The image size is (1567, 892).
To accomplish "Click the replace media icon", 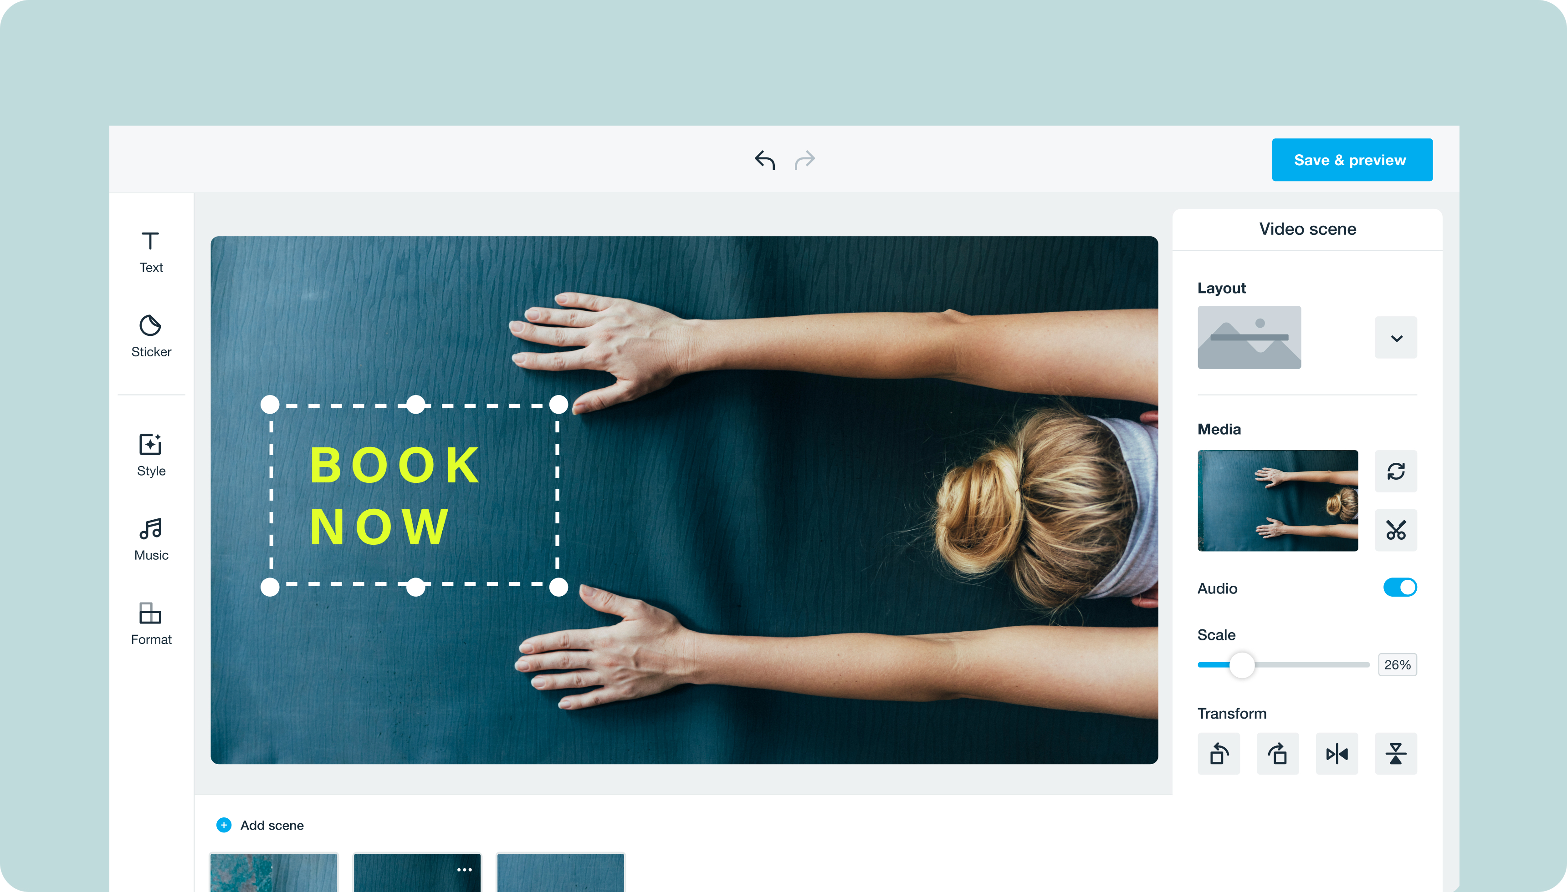I will 1396,471.
